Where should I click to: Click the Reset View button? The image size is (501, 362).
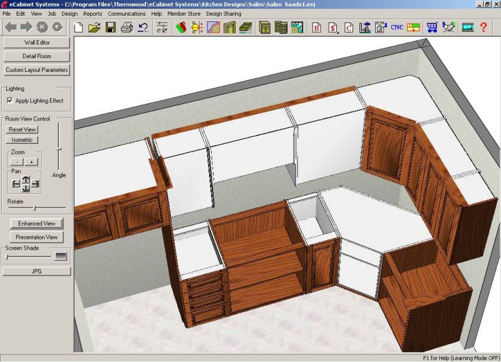[23, 129]
